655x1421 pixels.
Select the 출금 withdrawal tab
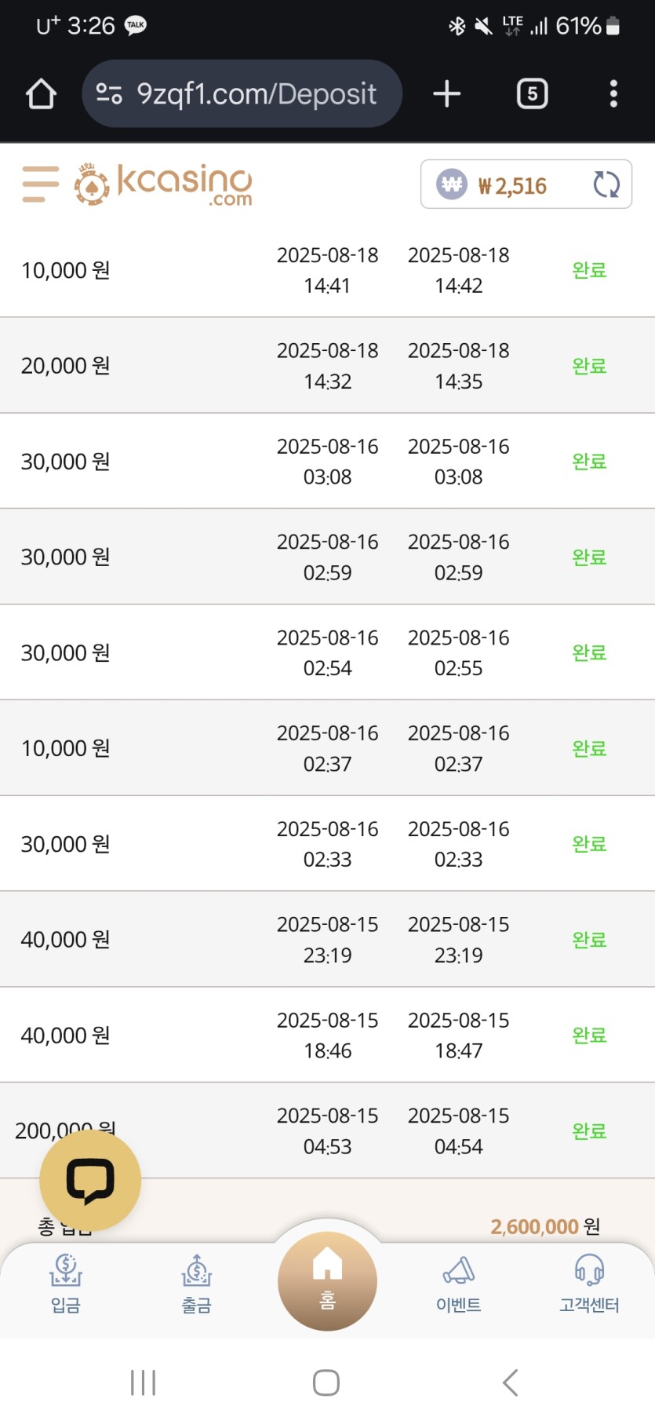pyautogui.click(x=197, y=1284)
